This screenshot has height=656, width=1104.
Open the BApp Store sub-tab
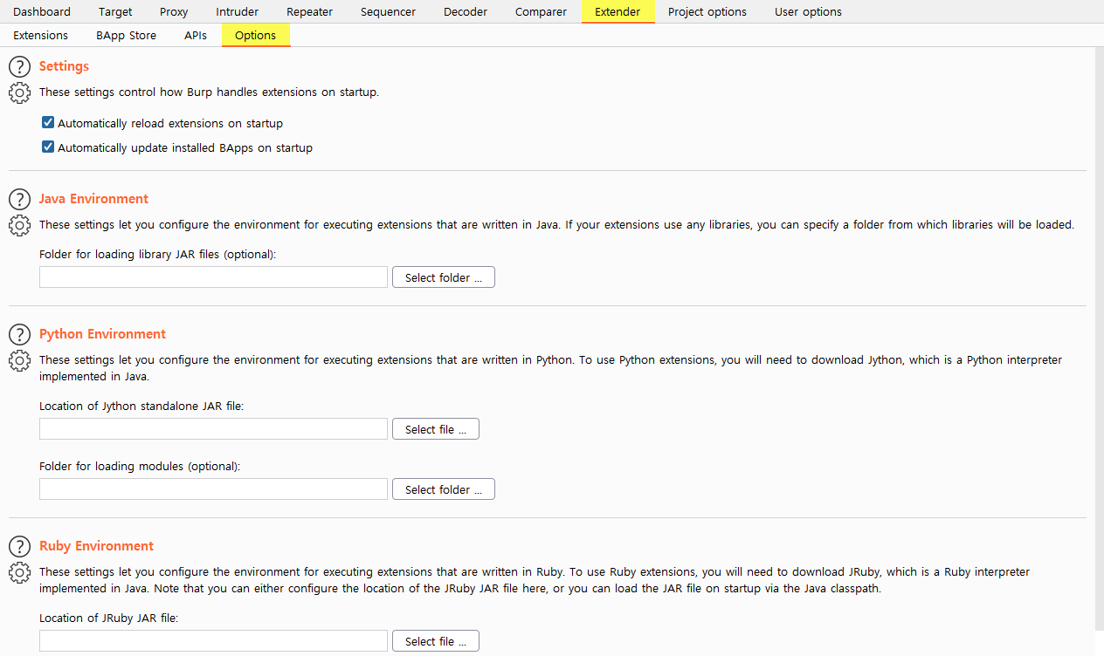pyautogui.click(x=127, y=35)
